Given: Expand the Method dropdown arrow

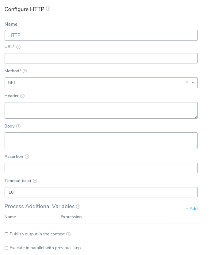Looking at the screenshot, I should [193, 83].
